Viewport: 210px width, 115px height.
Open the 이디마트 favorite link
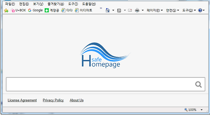[83, 10]
